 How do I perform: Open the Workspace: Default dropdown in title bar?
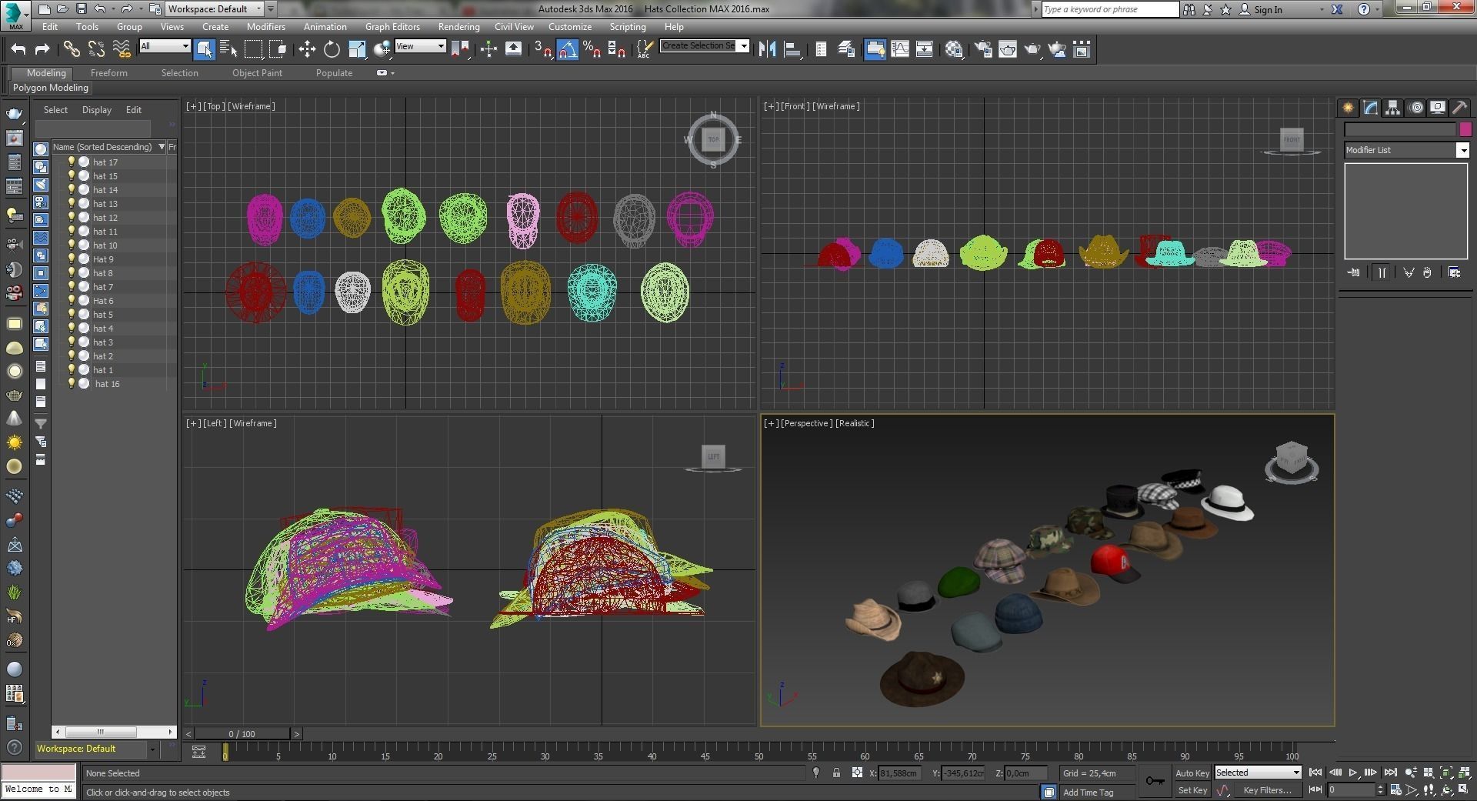coord(215,9)
